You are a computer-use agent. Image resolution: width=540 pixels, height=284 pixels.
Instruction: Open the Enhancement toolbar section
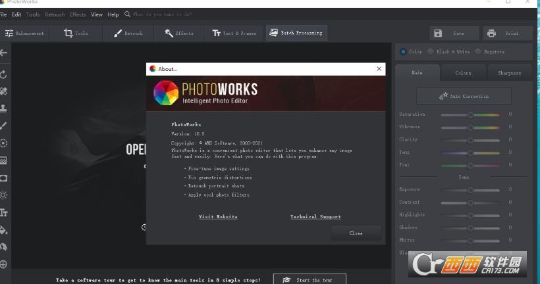click(x=24, y=34)
